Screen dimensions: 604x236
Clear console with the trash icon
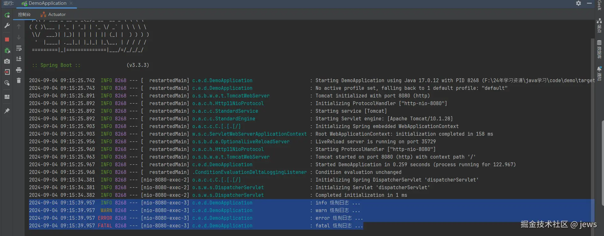click(19, 81)
